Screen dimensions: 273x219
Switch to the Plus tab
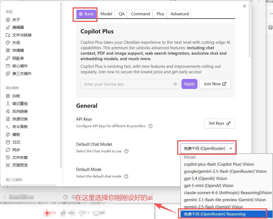click(160, 14)
